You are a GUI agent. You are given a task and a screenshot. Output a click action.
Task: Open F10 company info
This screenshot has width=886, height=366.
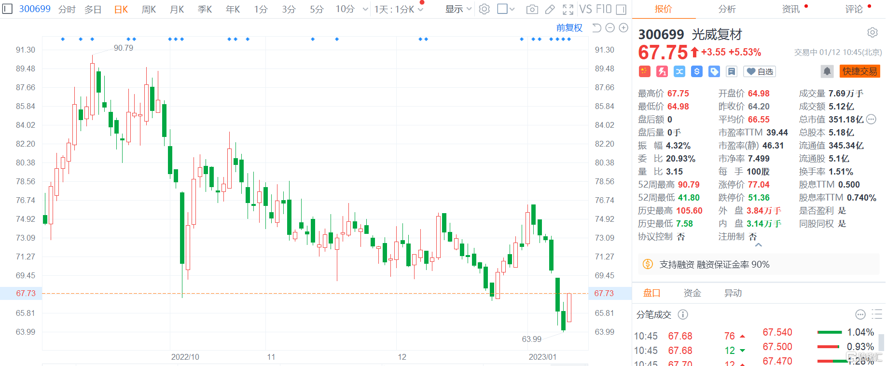click(x=604, y=9)
